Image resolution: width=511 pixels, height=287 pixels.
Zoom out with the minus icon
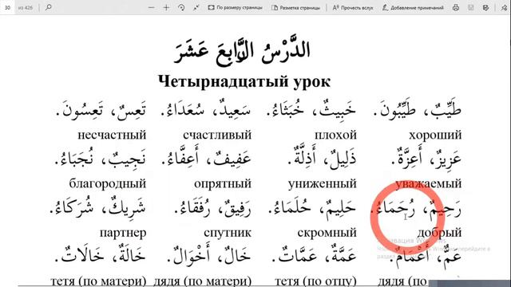point(151,7)
